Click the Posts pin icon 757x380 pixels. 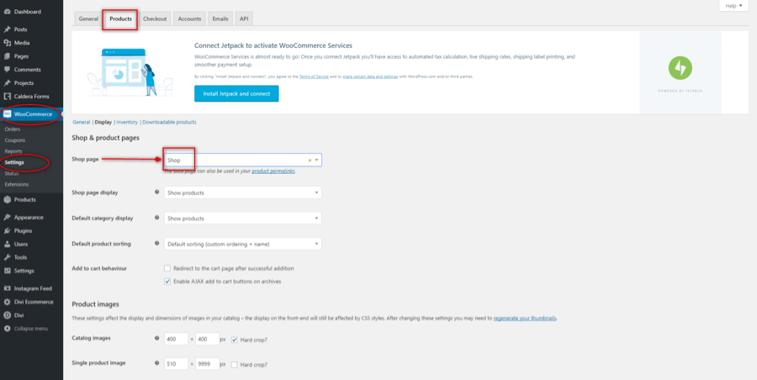[8, 29]
